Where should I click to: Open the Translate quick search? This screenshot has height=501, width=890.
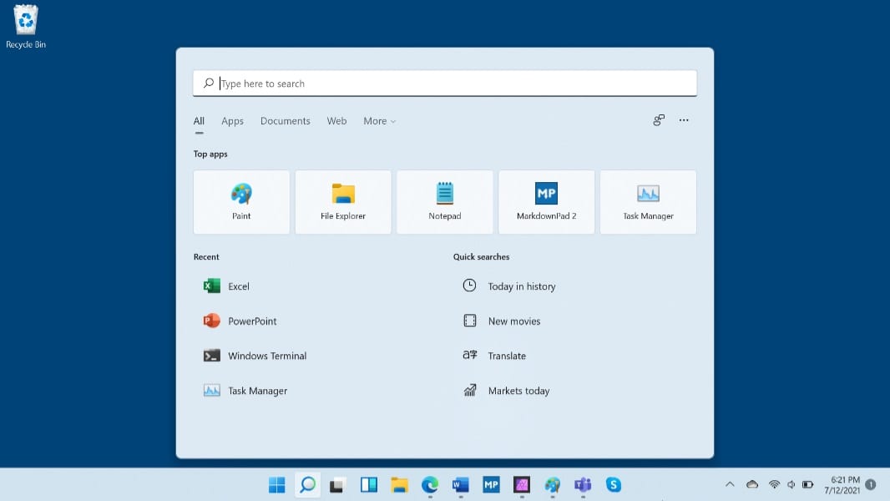[507, 356]
